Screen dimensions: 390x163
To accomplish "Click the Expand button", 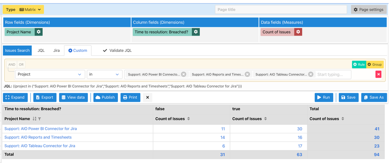I will click(16, 97).
